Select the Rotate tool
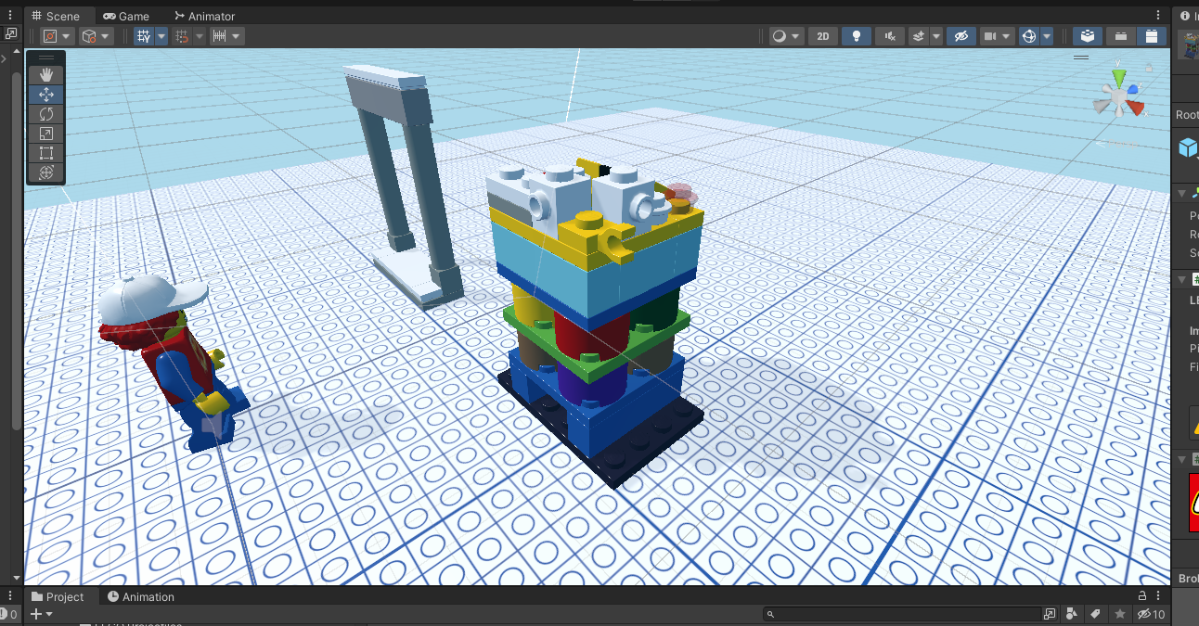The height and width of the screenshot is (626, 1199). pos(45,113)
